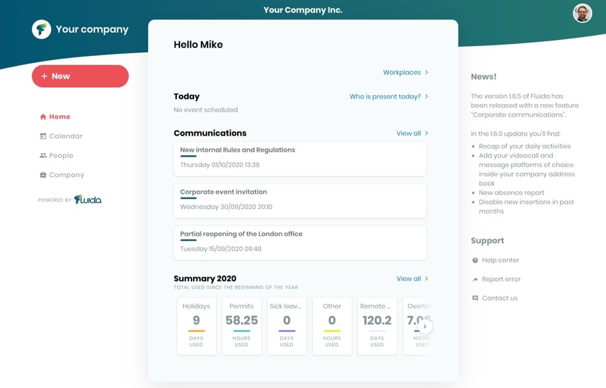Open Report error link
This screenshot has height=388, width=606.
[501, 279]
